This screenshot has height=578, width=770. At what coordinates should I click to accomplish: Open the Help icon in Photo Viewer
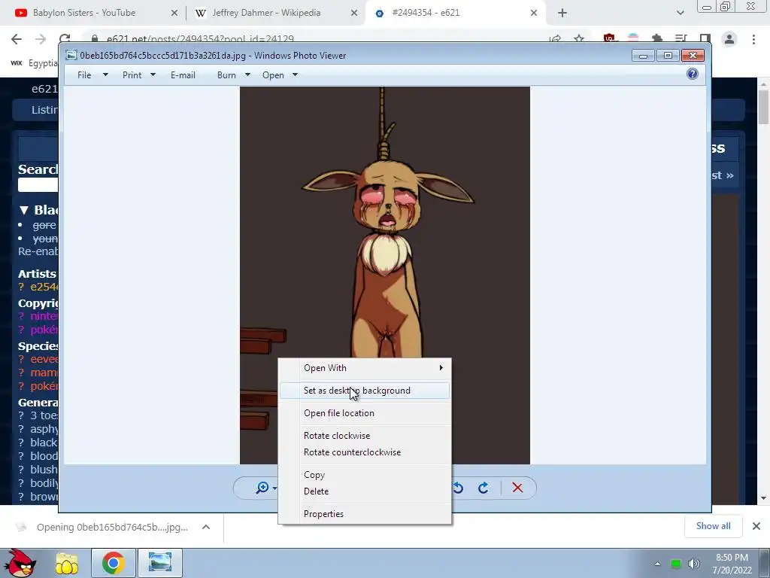tap(693, 75)
